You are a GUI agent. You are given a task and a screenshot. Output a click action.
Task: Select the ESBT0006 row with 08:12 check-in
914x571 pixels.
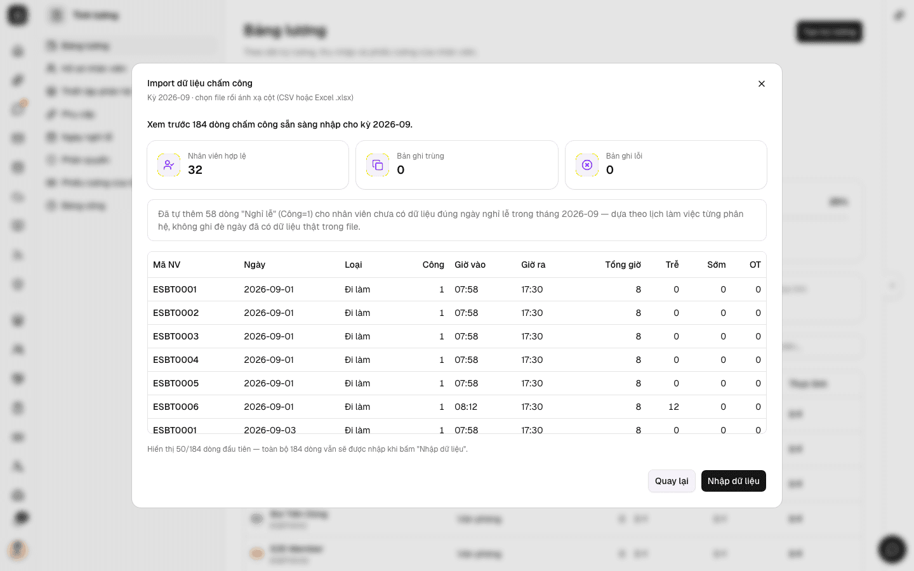457,407
